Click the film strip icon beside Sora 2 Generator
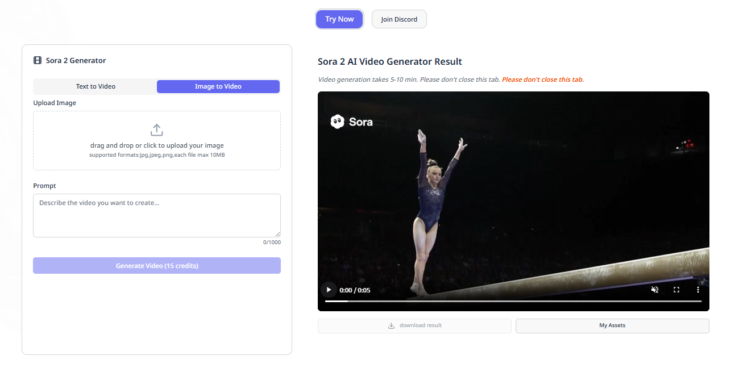Viewport: 739px width, 372px height. pos(38,60)
